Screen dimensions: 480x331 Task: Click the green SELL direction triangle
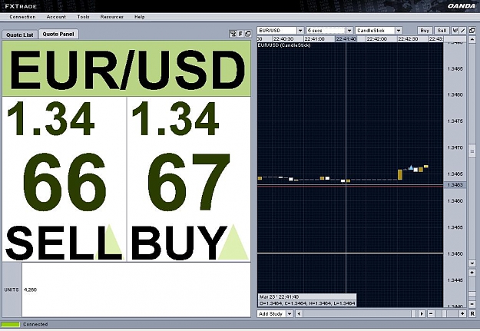click(x=109, y=242)
